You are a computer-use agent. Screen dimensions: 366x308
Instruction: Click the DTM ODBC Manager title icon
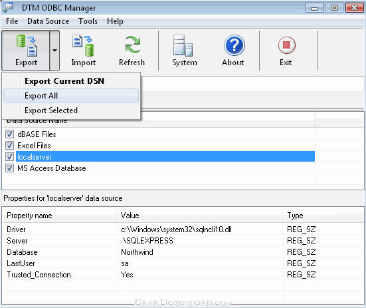pos(9,7)
